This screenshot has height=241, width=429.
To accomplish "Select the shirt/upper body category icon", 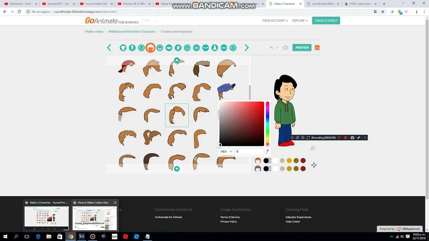I will pos(123,48).
